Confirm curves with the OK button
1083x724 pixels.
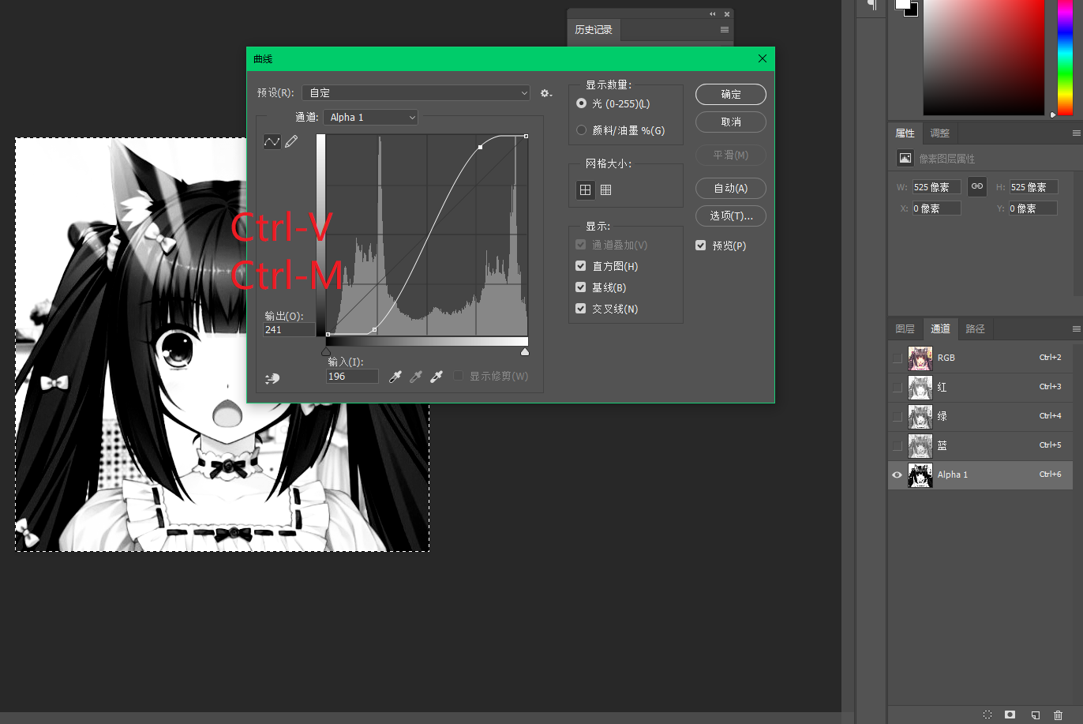[x=731, y=94]
